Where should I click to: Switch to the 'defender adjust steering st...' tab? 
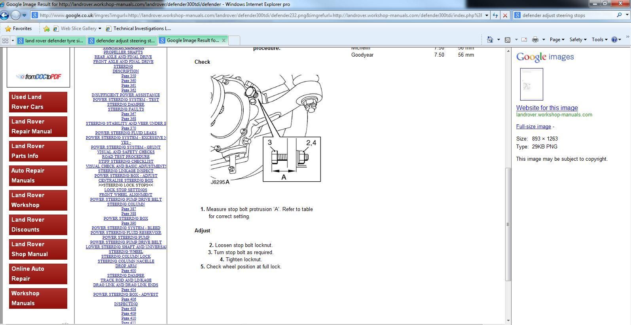(x=122, y=40)
